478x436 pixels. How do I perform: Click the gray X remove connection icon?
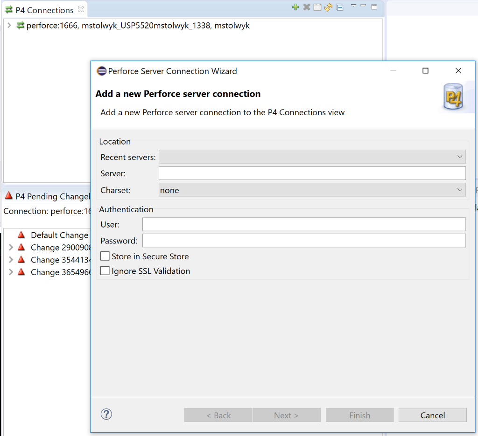click(x=307, y=7)
